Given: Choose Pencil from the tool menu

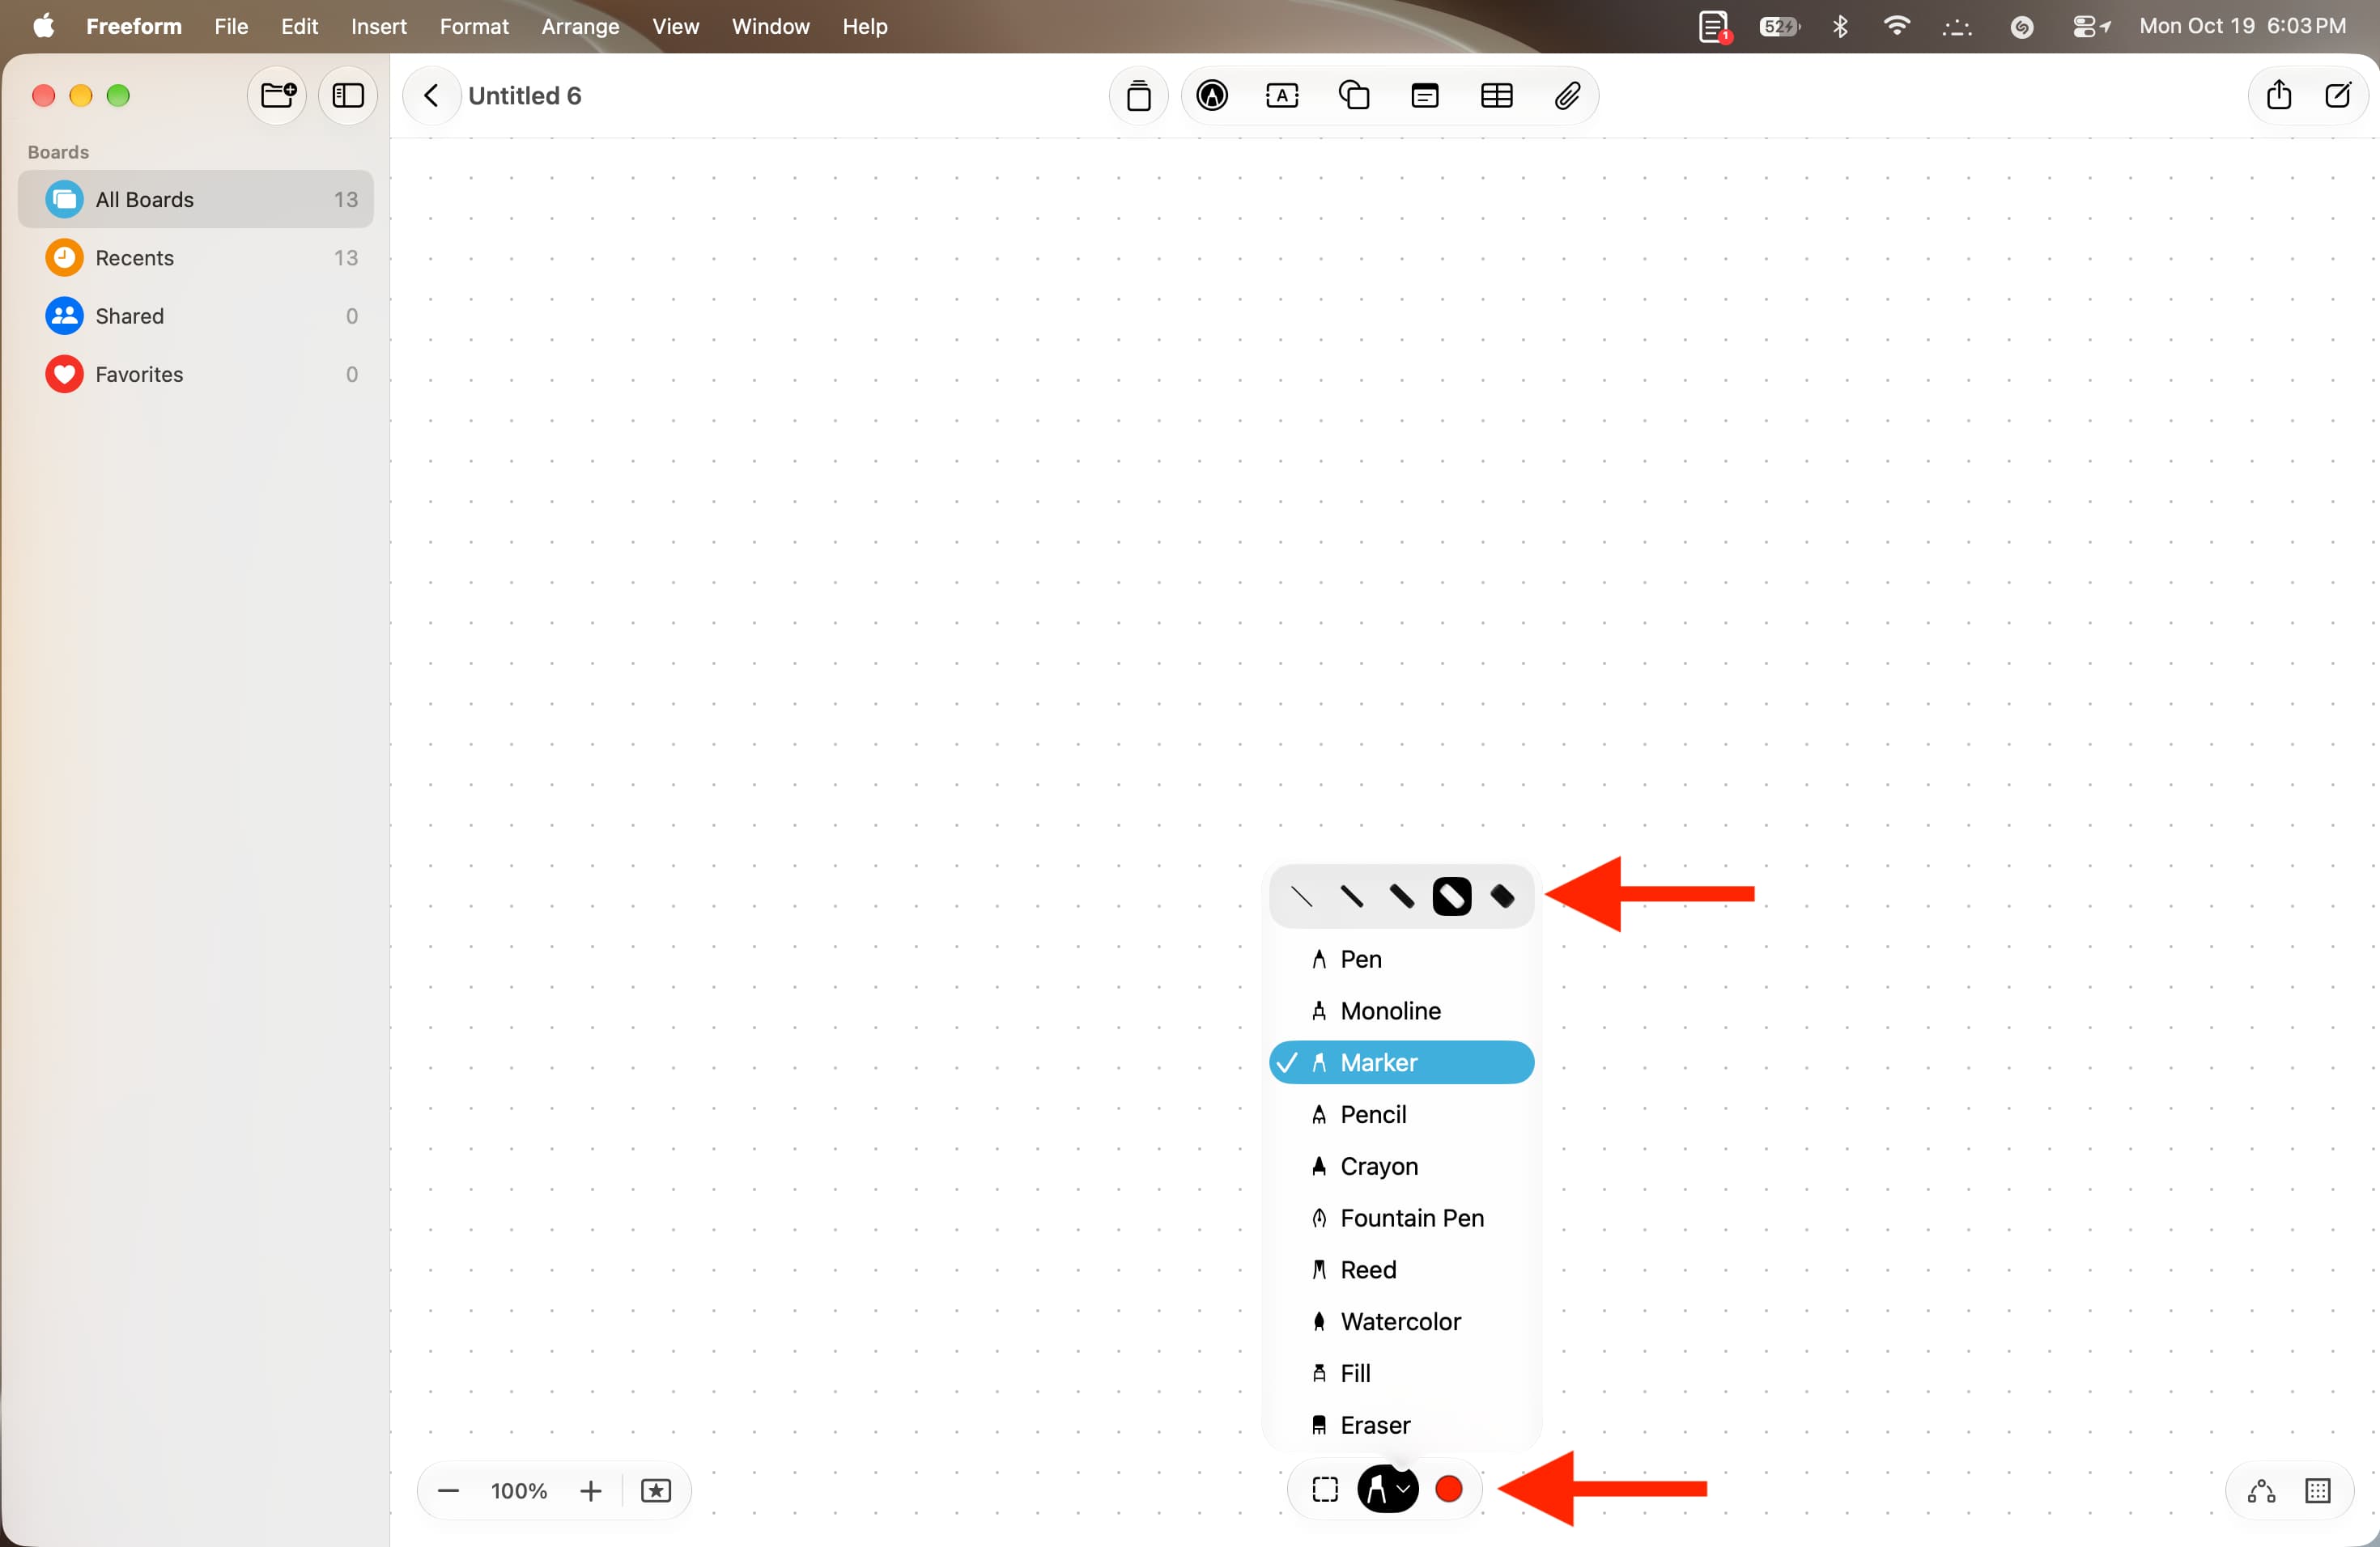Looking at the screenshot, I should pyautogui.click(x=1401, y=1114).
